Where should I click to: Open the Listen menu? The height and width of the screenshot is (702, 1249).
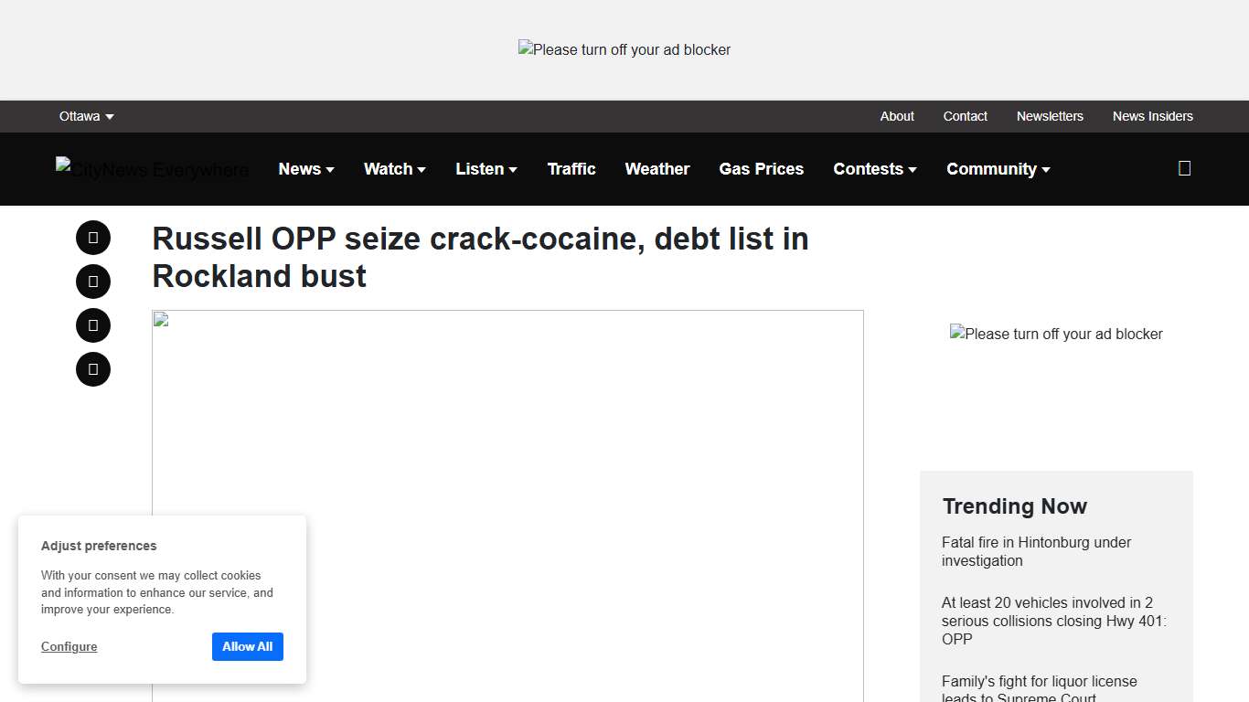[486, 168]
